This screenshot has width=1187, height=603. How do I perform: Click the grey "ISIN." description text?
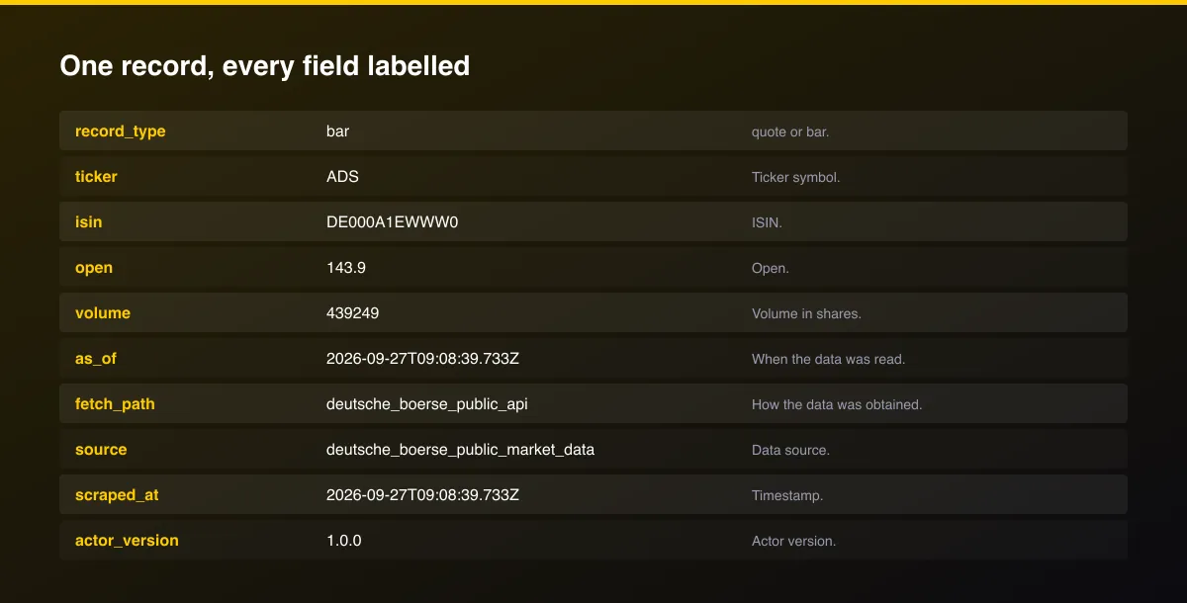point(767,222)
